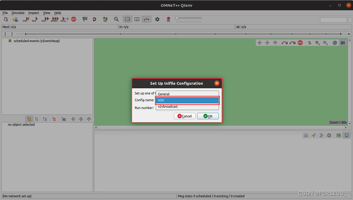The height and width of the screenshot is (200, 353).
Task: Toggle the horizontal split layout button
Action: click(x=127, y=19)
